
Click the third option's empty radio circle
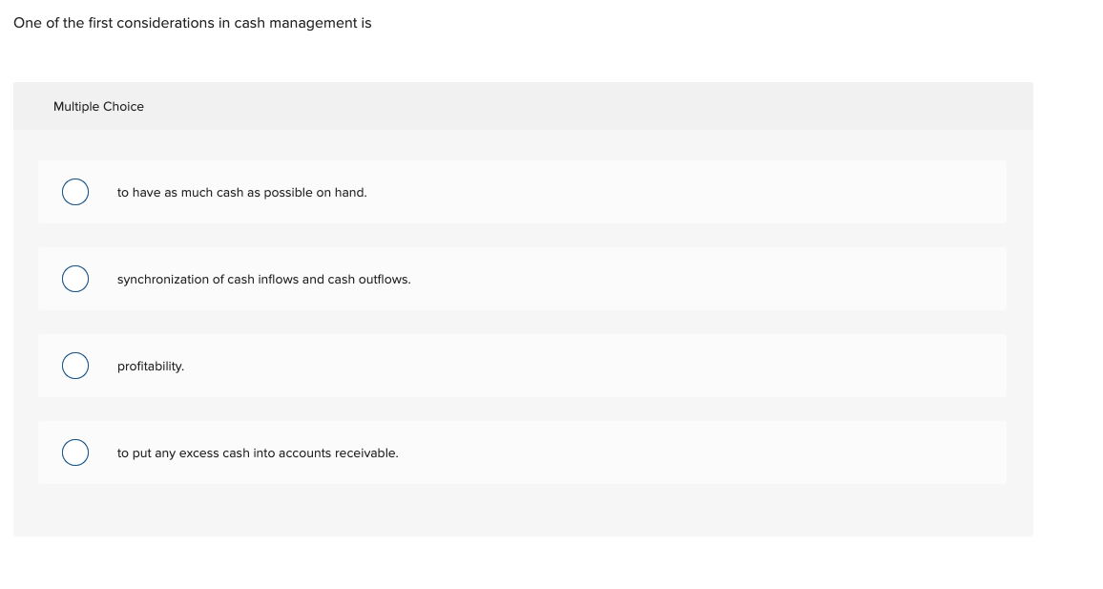(x=75, y=366)
